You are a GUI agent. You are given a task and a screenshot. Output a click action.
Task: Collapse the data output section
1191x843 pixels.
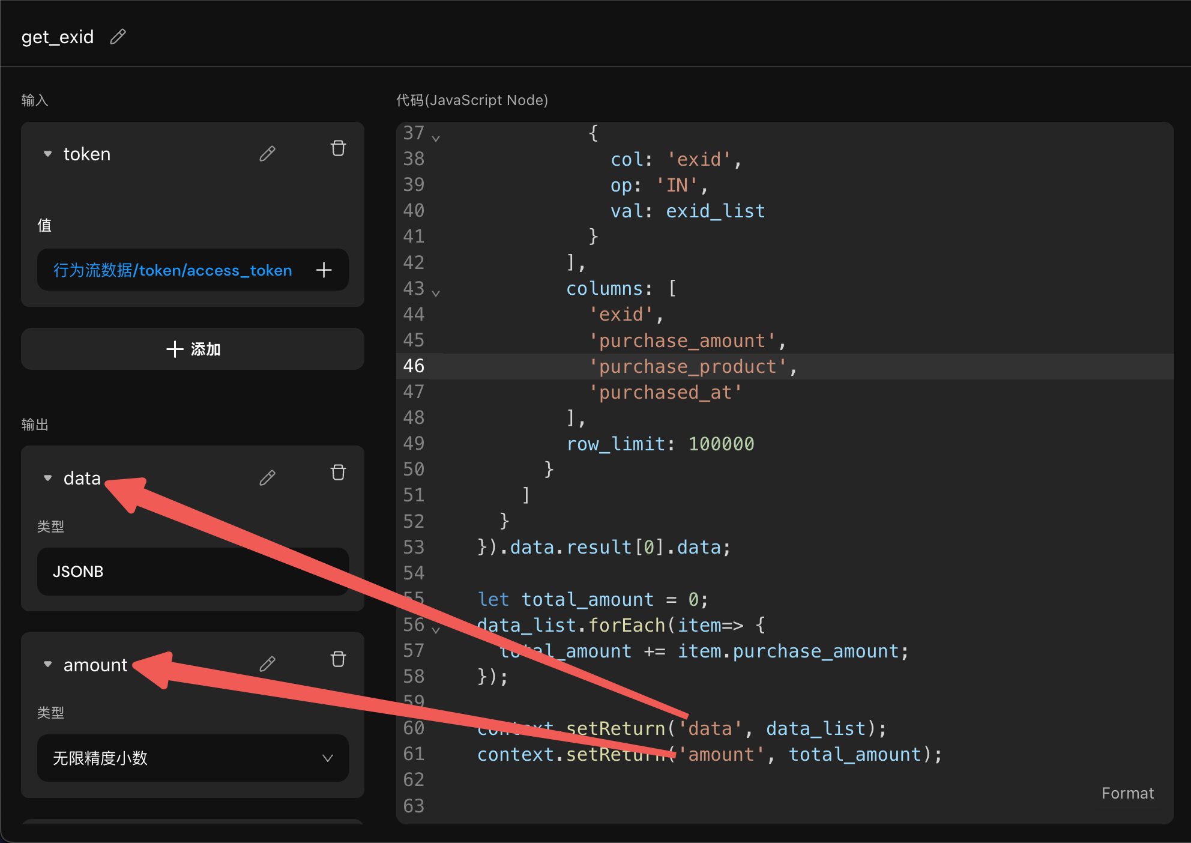coord(48,479)
